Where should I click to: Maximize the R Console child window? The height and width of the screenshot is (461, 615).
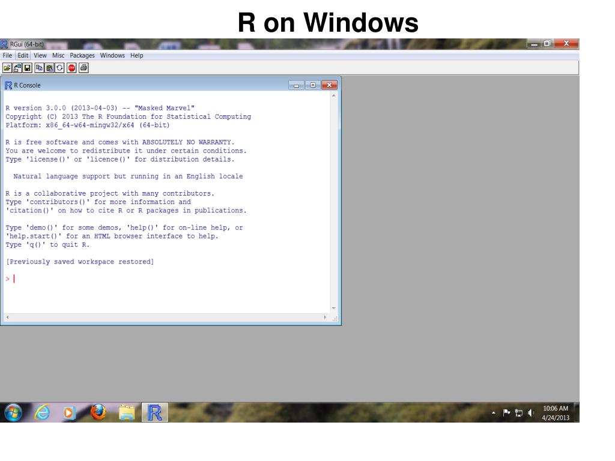click(312, 85)
